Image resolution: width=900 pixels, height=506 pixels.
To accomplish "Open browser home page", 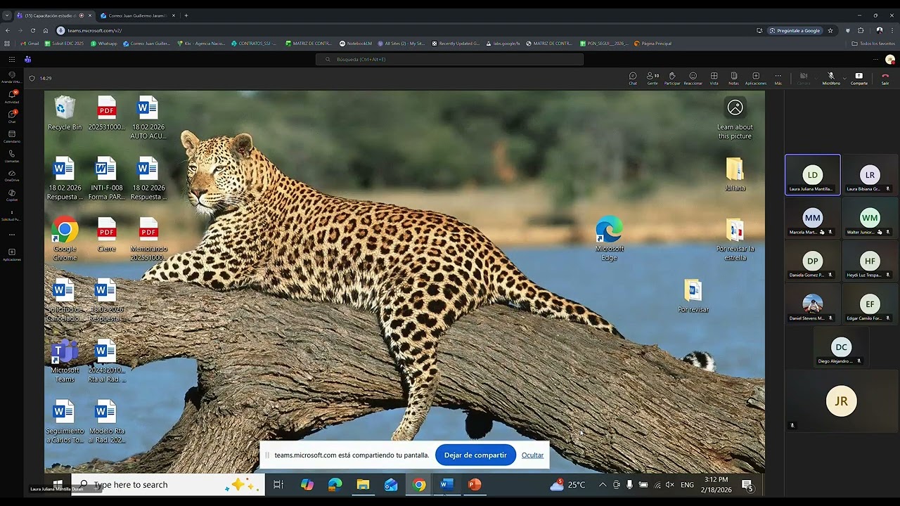I will tap(46, 30).
